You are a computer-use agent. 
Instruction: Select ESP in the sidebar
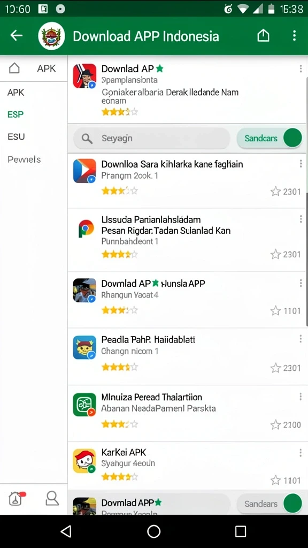[x=16, y=115]
